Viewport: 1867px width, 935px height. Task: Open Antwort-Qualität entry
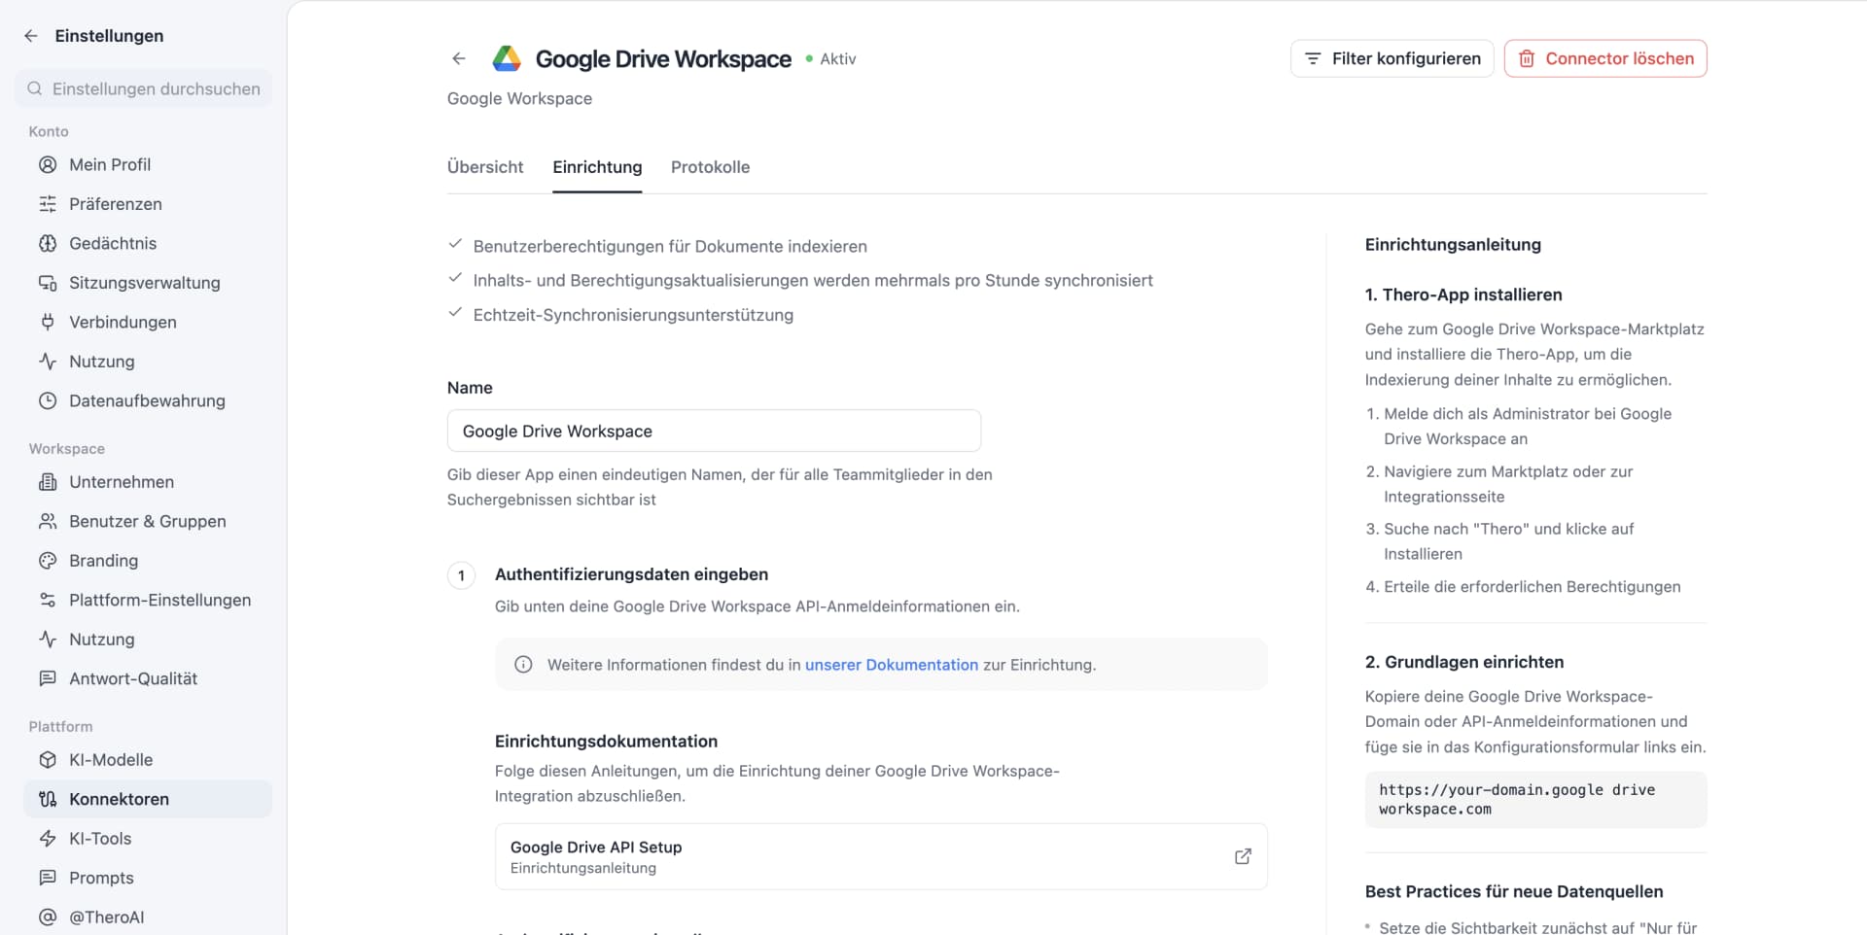coord(148,678)
